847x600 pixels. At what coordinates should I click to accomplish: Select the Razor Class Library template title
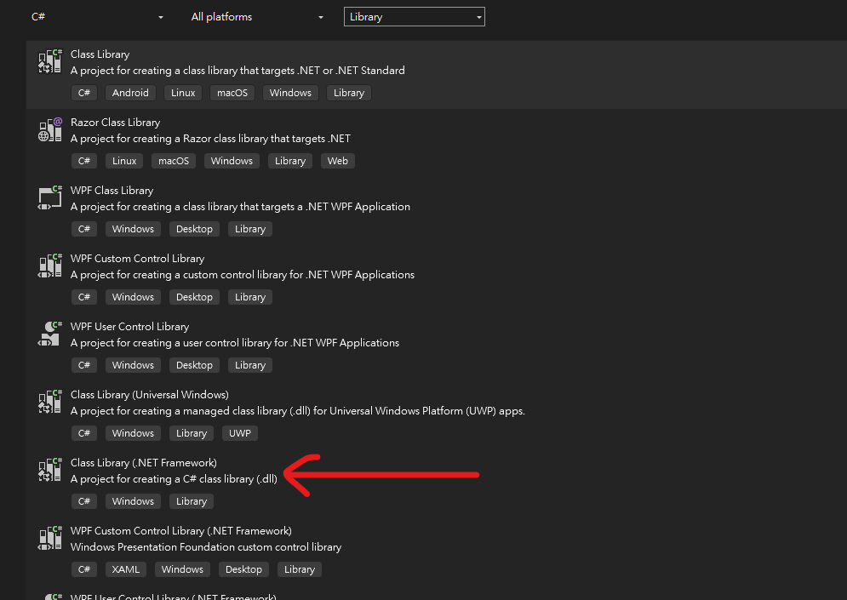point(115,123)
